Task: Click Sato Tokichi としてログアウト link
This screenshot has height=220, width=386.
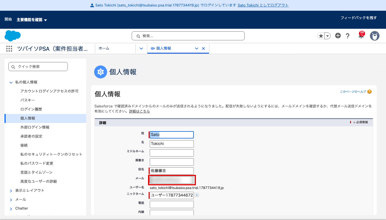Action: (x=263, y=5)
